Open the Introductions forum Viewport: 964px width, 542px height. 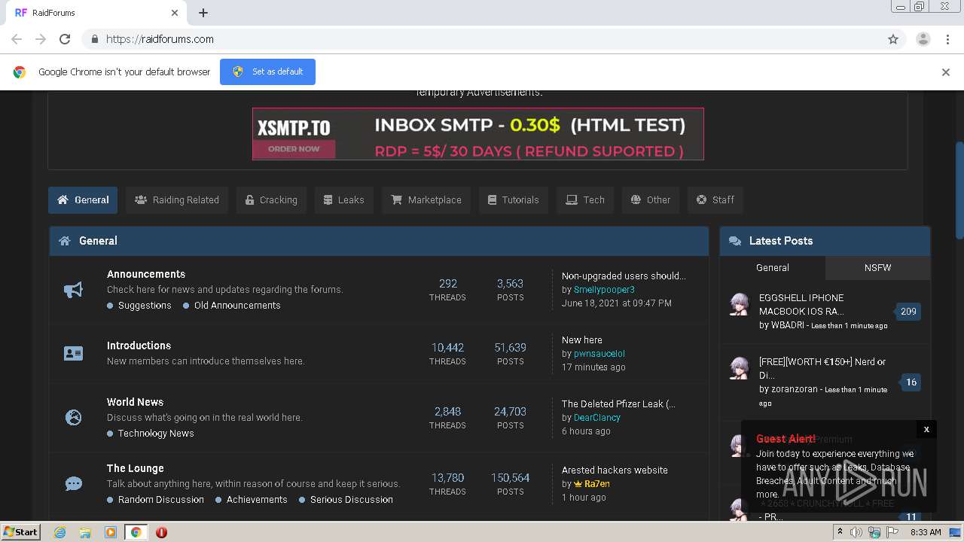139,346
